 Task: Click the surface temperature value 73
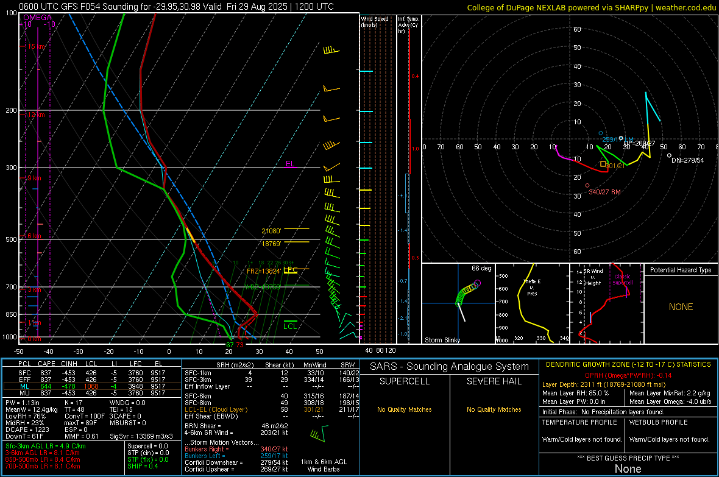240,344
